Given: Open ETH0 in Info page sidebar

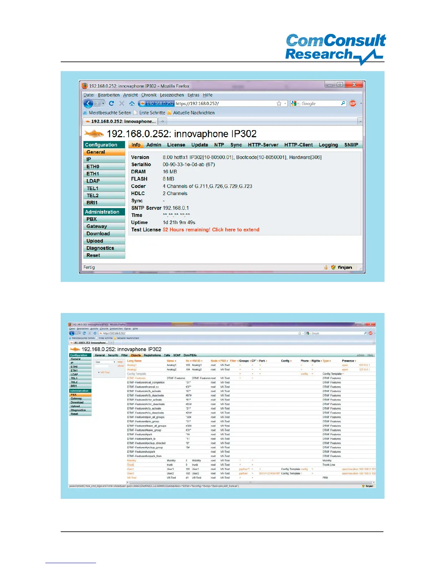Looking at the screenshot, I should click(x=104, y=167).
